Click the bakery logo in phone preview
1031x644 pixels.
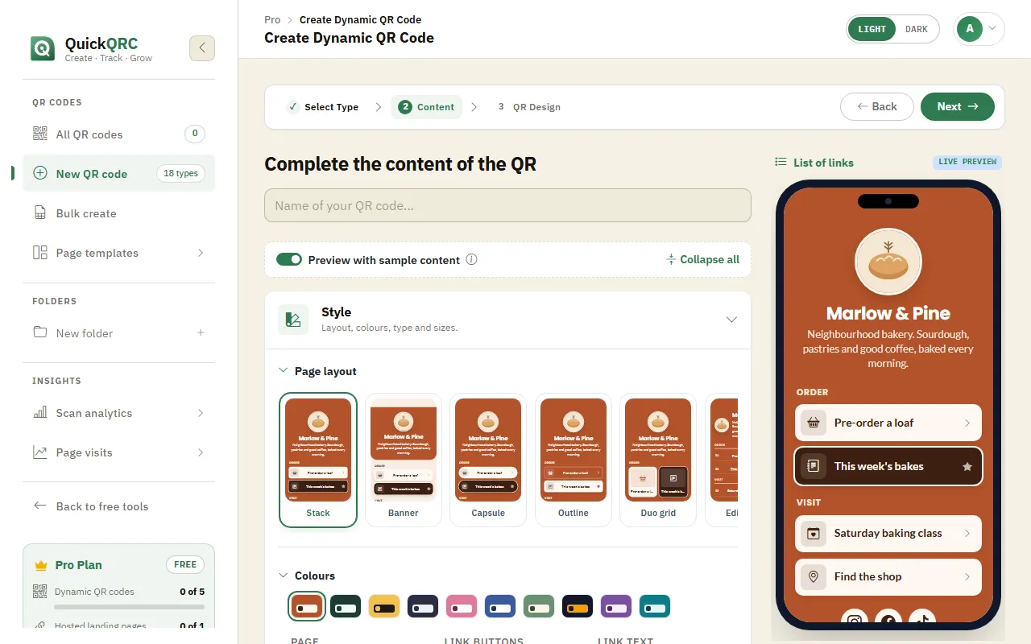point(888,262)
